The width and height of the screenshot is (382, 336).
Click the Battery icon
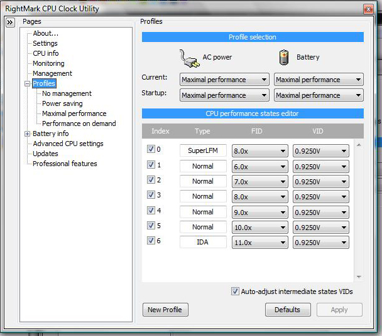coord(284,58)
